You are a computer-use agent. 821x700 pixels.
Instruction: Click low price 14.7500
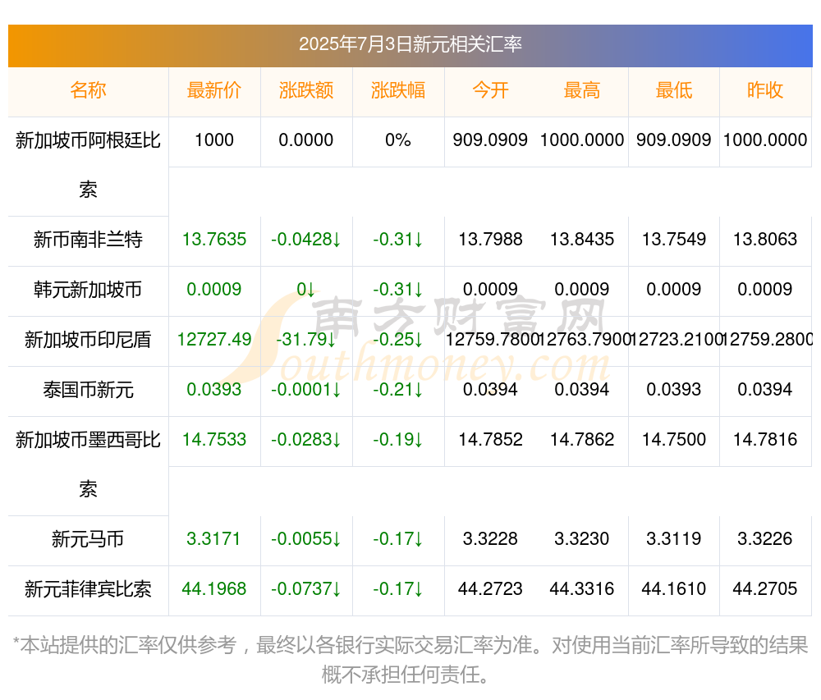point(674,440)
